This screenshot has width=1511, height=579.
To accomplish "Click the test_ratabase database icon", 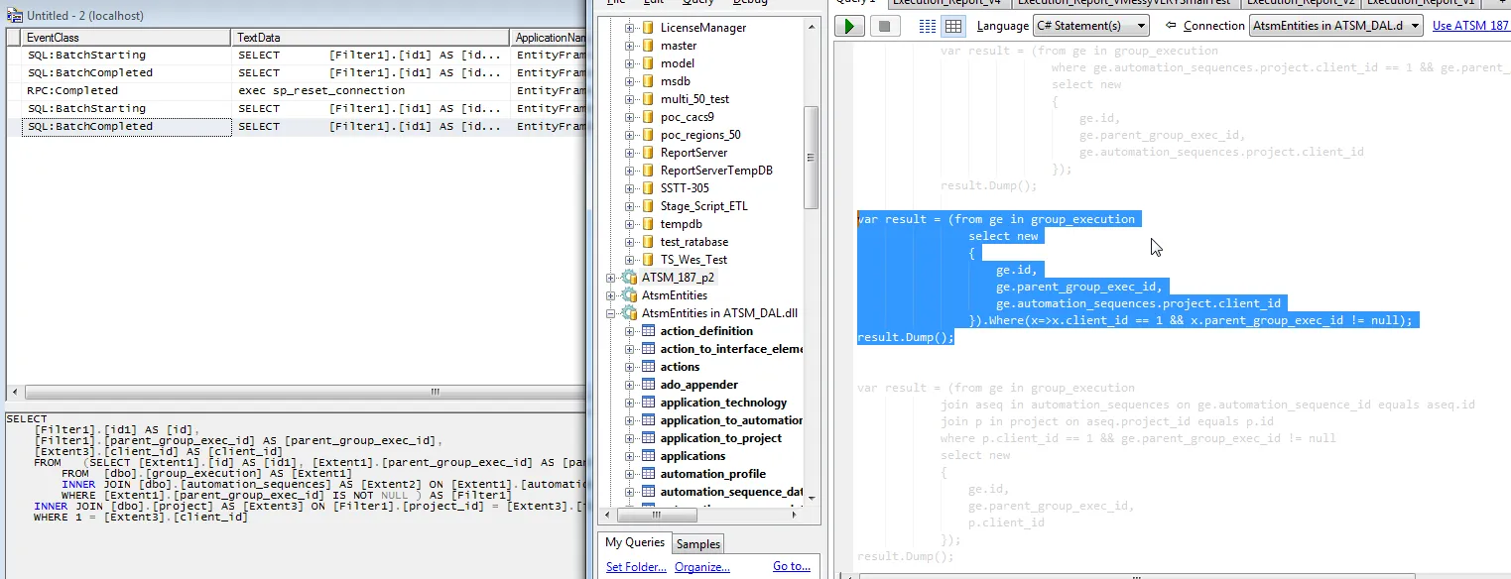I will click(x=648, y=242).
